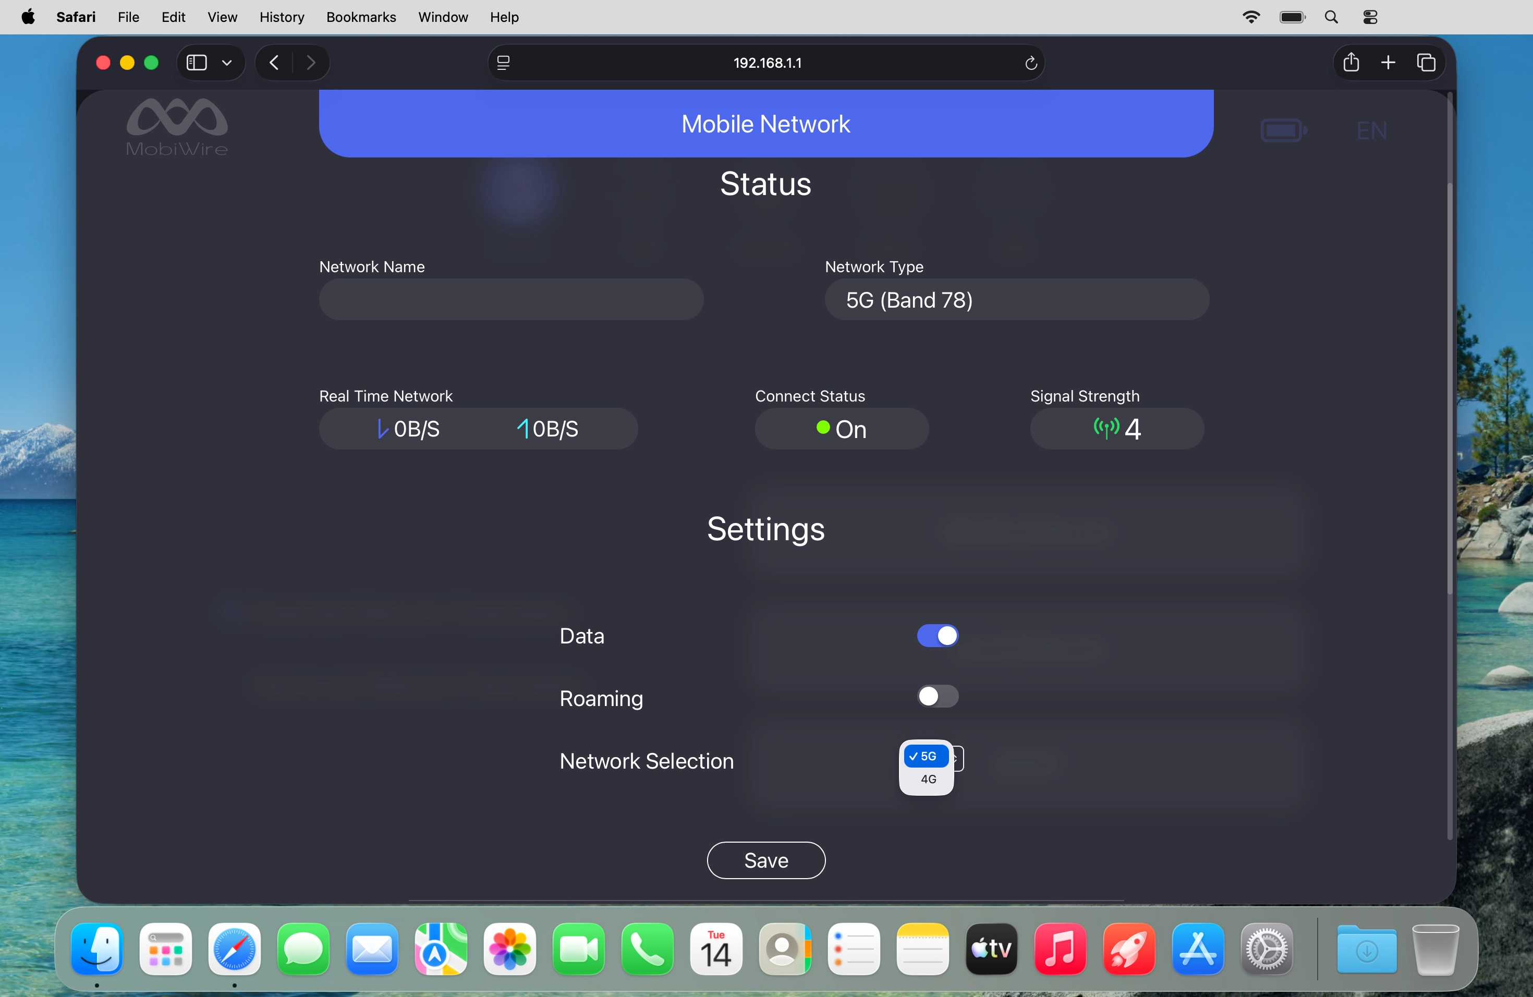This screenshot has height=997, width=1533.
Task: Select 4G in the network list
Action: click(928, 780)
